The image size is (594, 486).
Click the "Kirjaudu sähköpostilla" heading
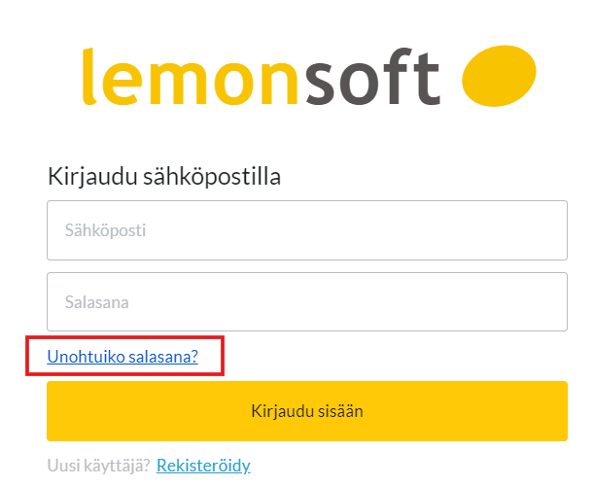click(x=164, y=177)
